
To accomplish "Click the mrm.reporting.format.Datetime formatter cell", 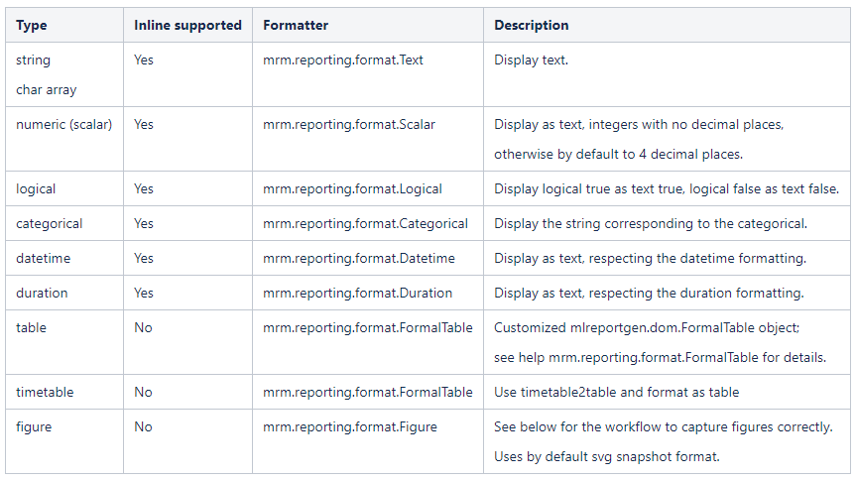I will pyautogui.click(x=359, y=258).
